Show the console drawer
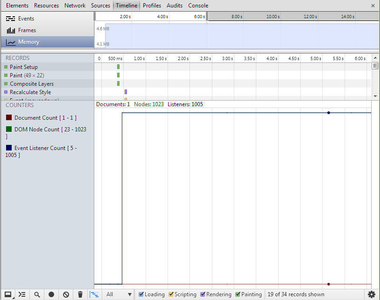 point(22,294)
